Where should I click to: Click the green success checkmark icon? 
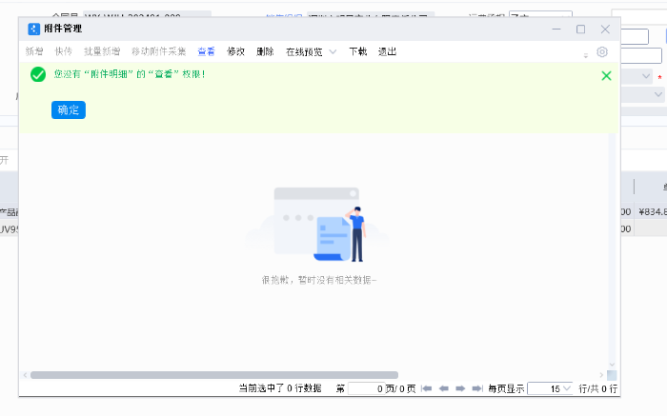[x=38, y=74]
